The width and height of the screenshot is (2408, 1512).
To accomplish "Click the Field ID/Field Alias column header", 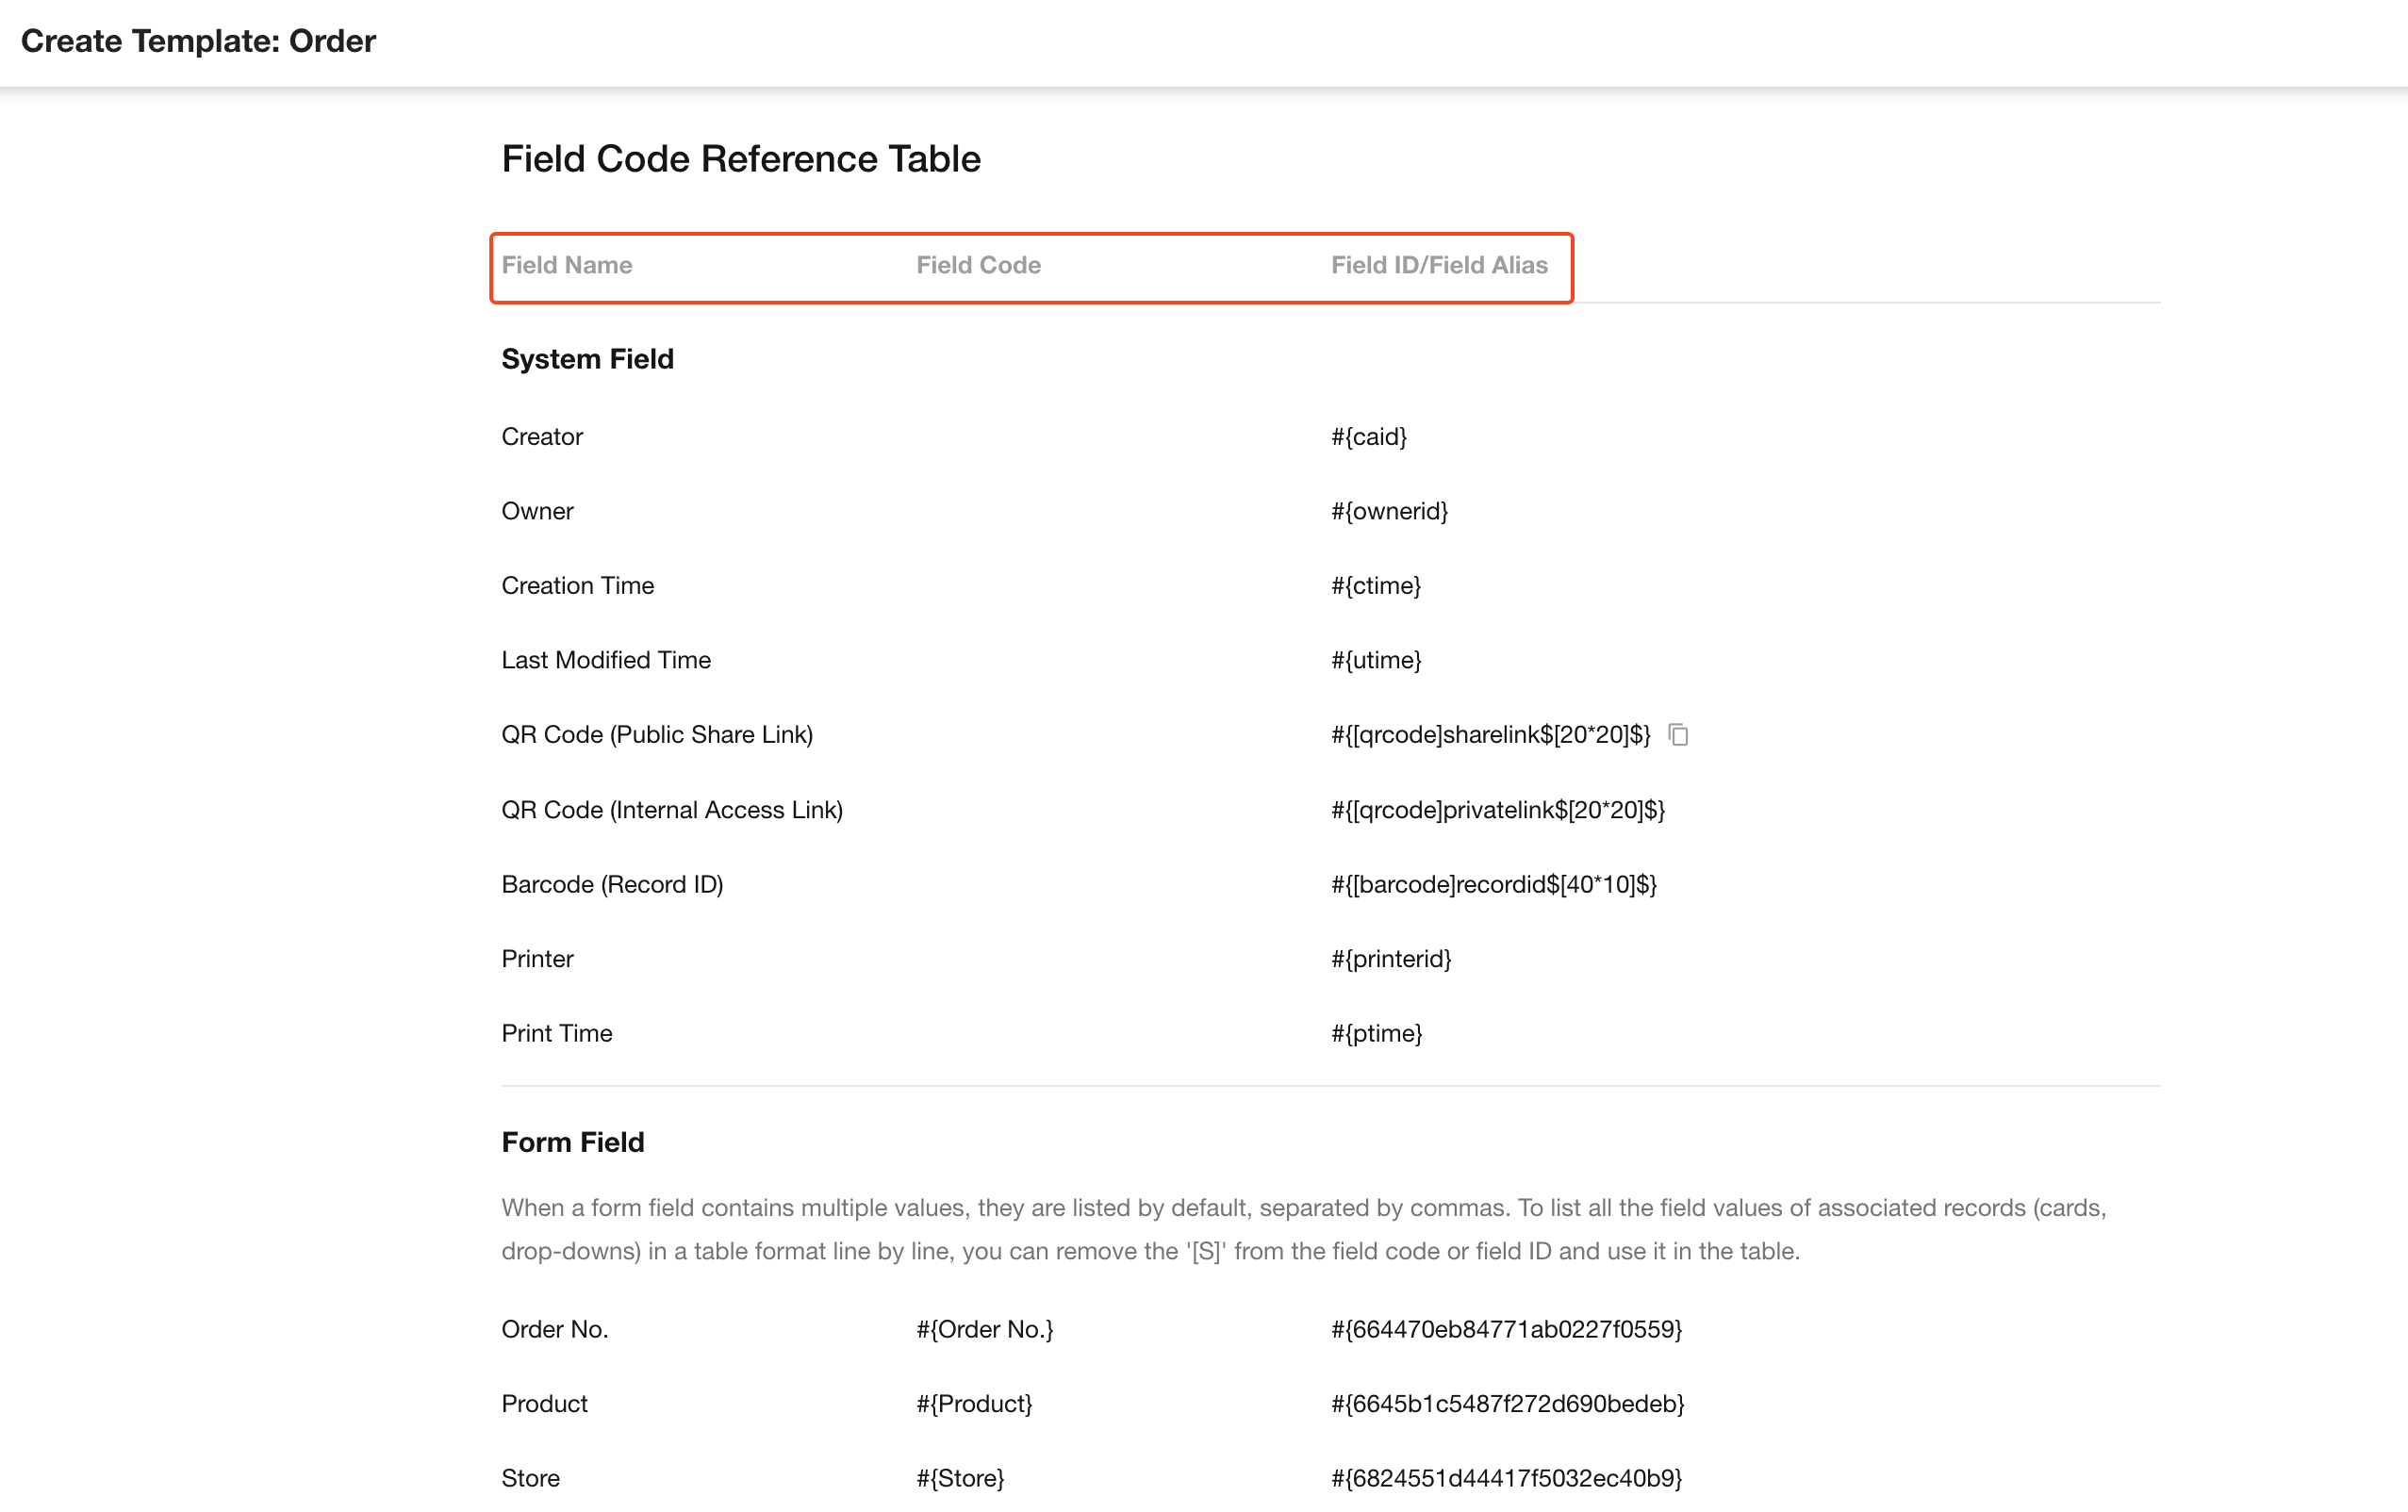I will pos(1439,265).
